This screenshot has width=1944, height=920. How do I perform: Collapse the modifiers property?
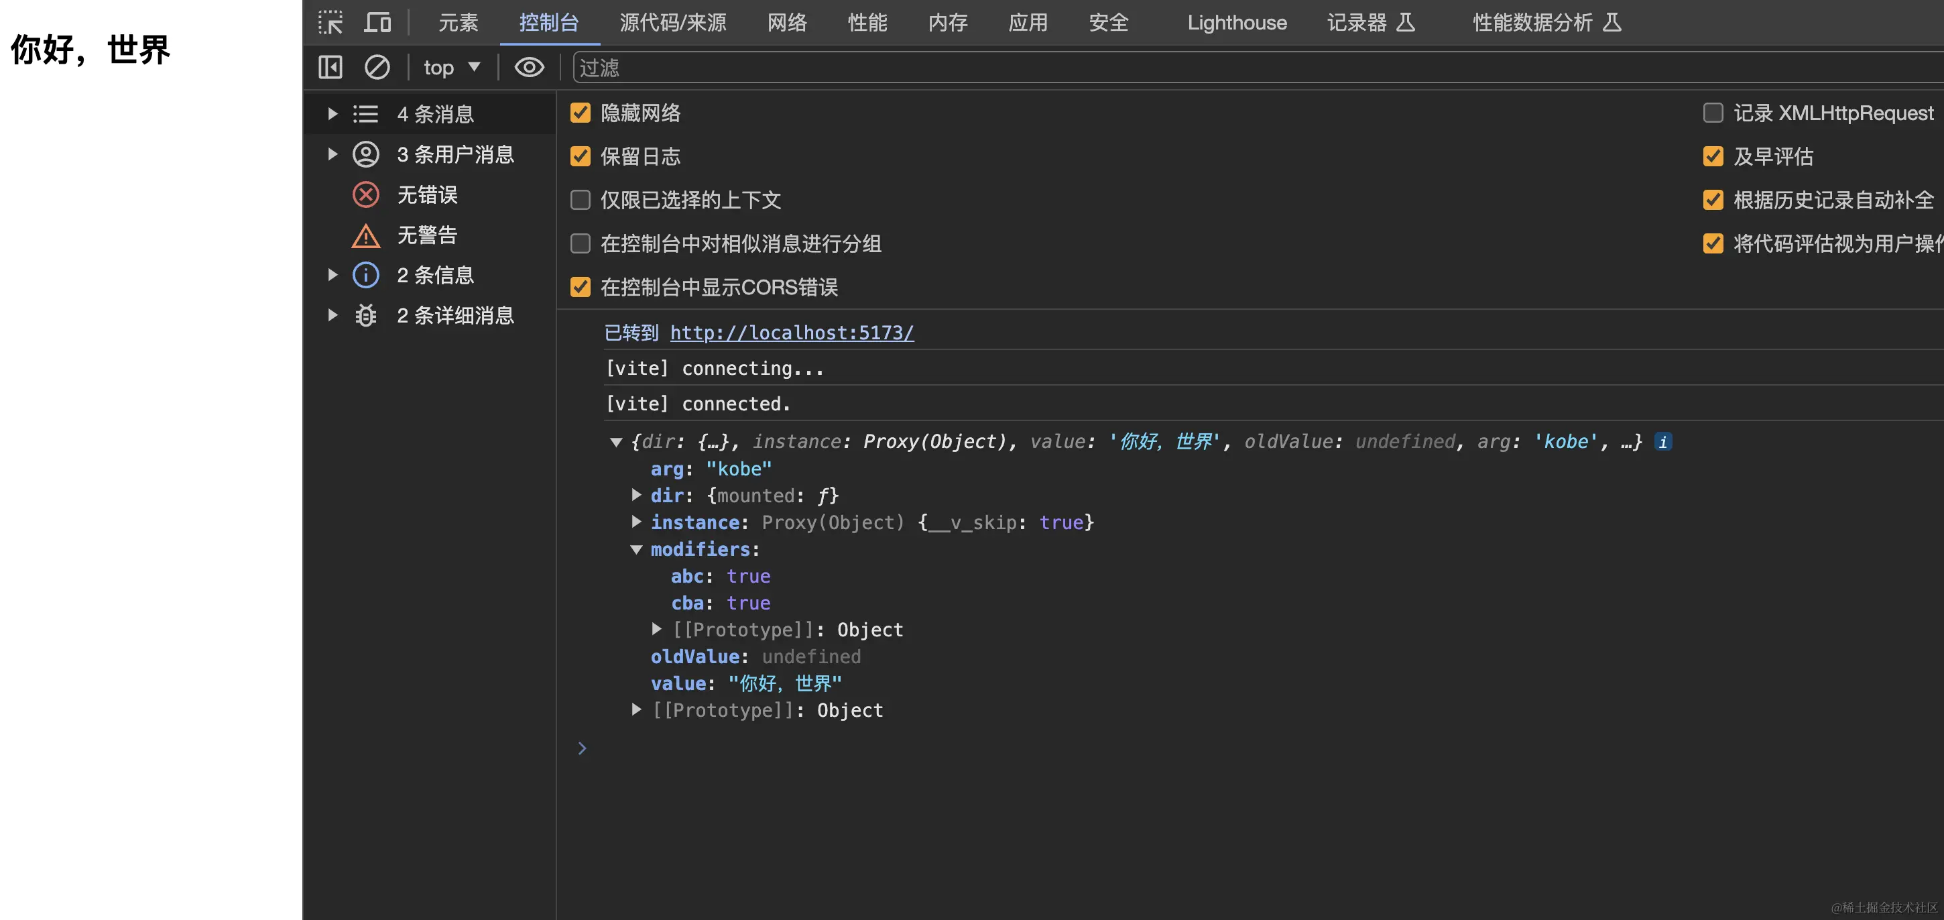pyautogui.click(x=636, y=549)
